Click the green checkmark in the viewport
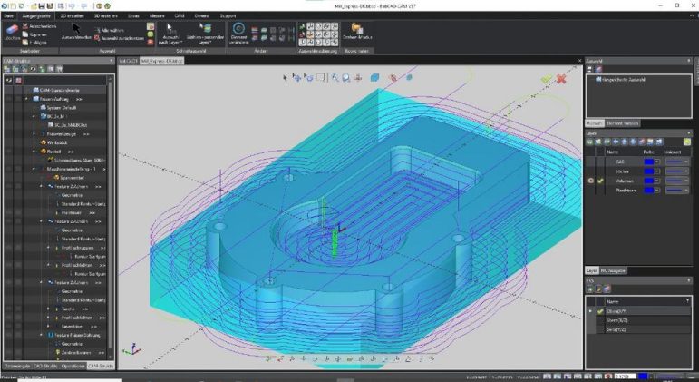The height and width of the screenshot is (382, 699). point(546,80)
